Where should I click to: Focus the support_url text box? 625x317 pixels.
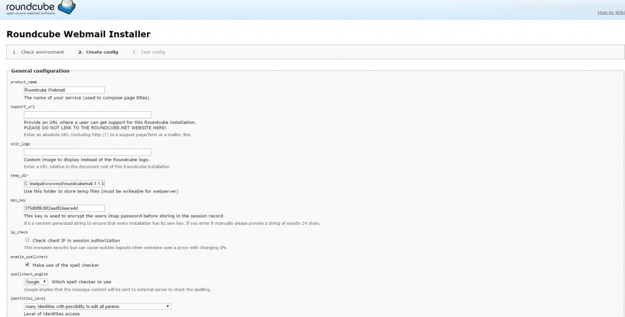87,115
